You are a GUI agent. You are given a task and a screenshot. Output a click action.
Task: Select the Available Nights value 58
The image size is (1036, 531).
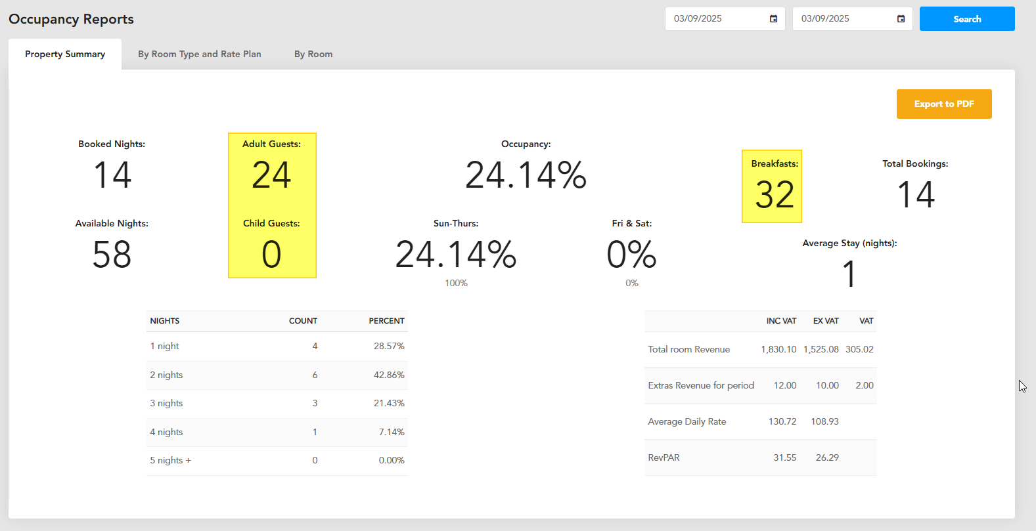[x=112, y=255]
